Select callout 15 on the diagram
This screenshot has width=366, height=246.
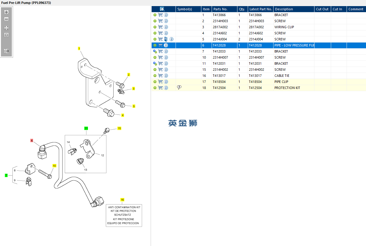click(119, 128)
